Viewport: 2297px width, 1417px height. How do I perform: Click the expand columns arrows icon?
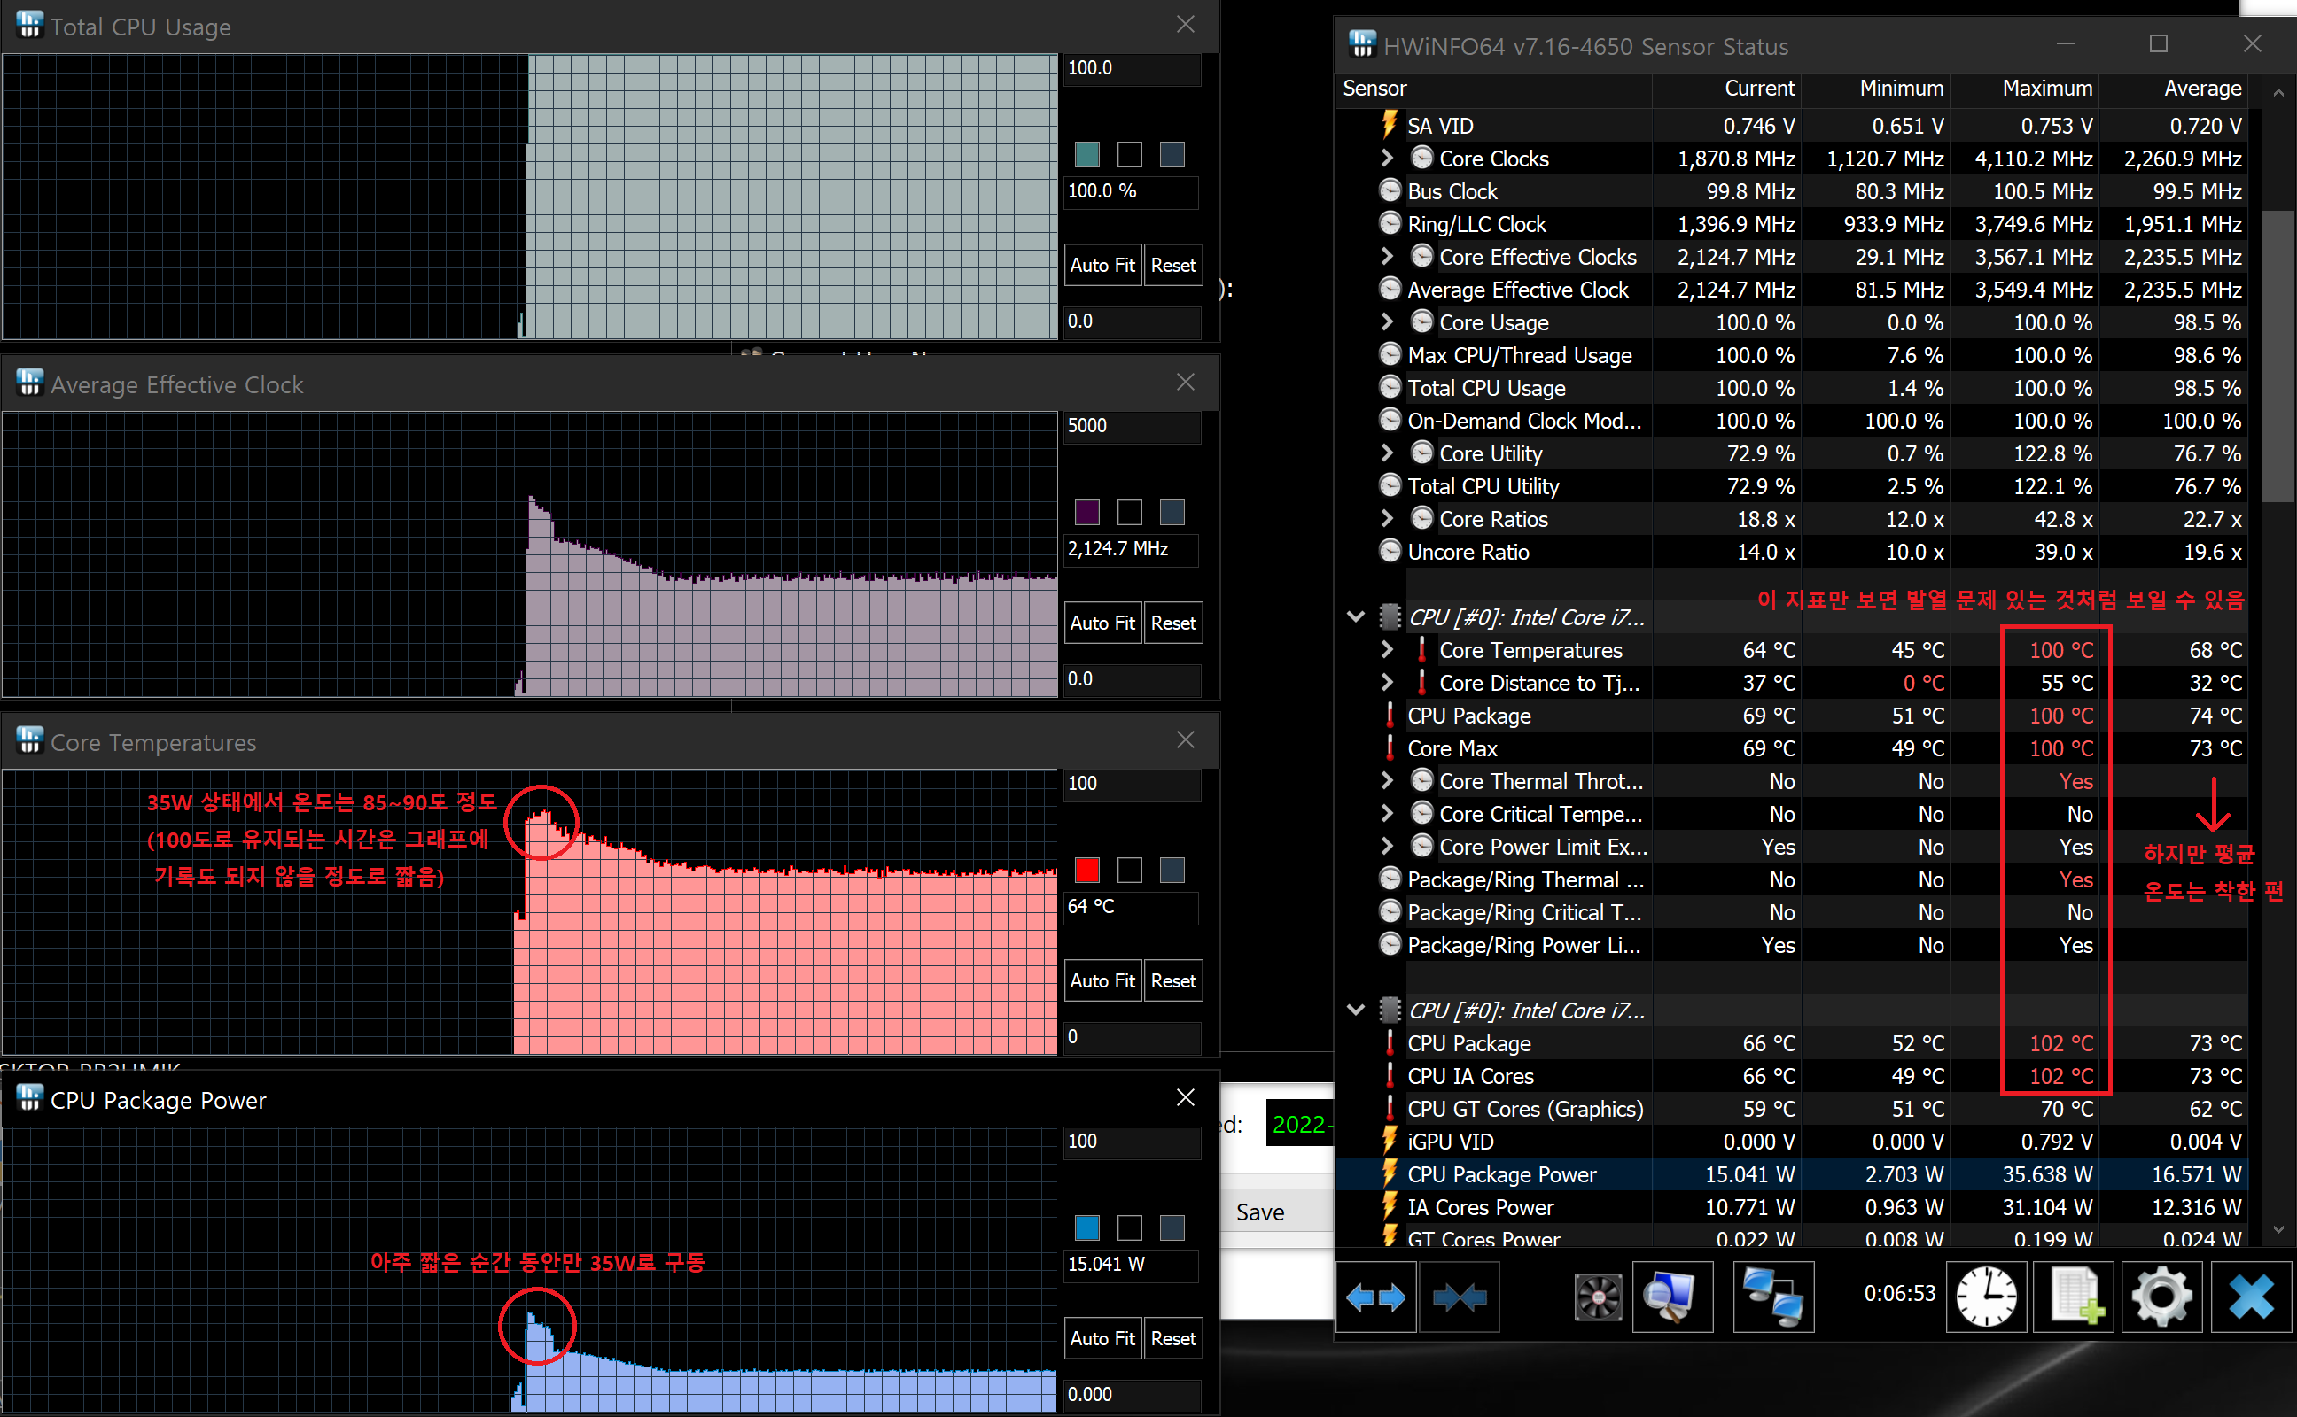[x=1374, y=1298]
